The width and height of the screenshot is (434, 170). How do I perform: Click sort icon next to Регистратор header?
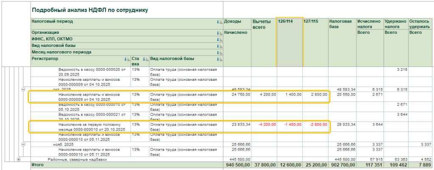click(127, 60)
